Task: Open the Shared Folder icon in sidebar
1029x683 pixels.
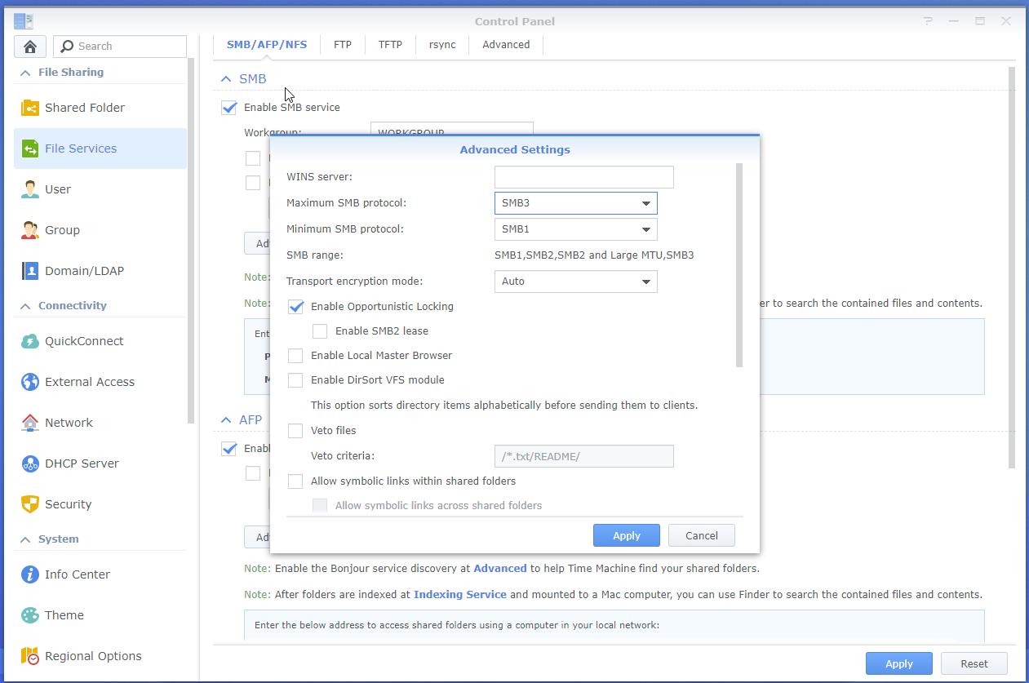Action: pyautogui.click(x=30, y=108)
